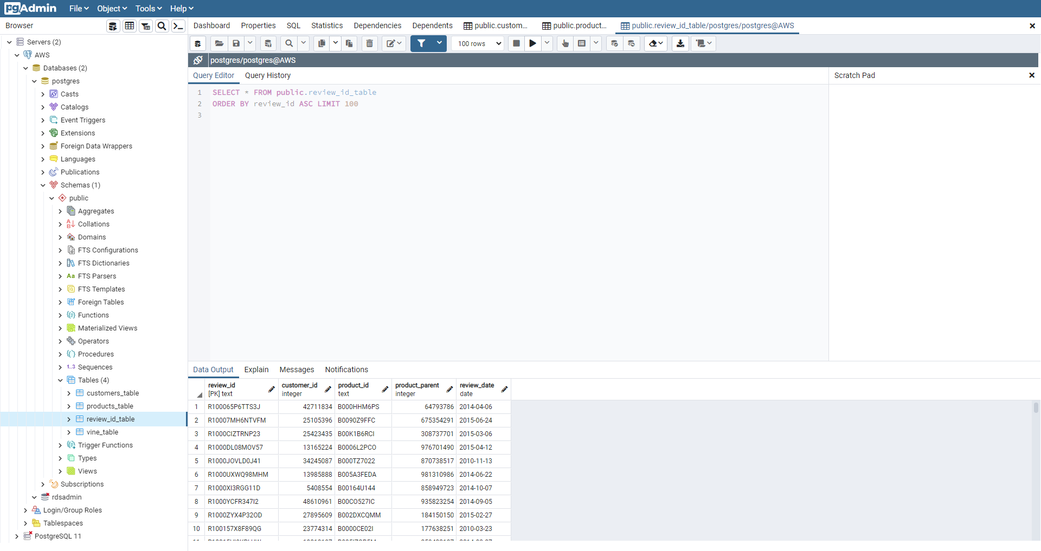The width and height of the screenshot is (1041, 551).
Task: Switch to the Query History tab
Action: click(268, 75)
